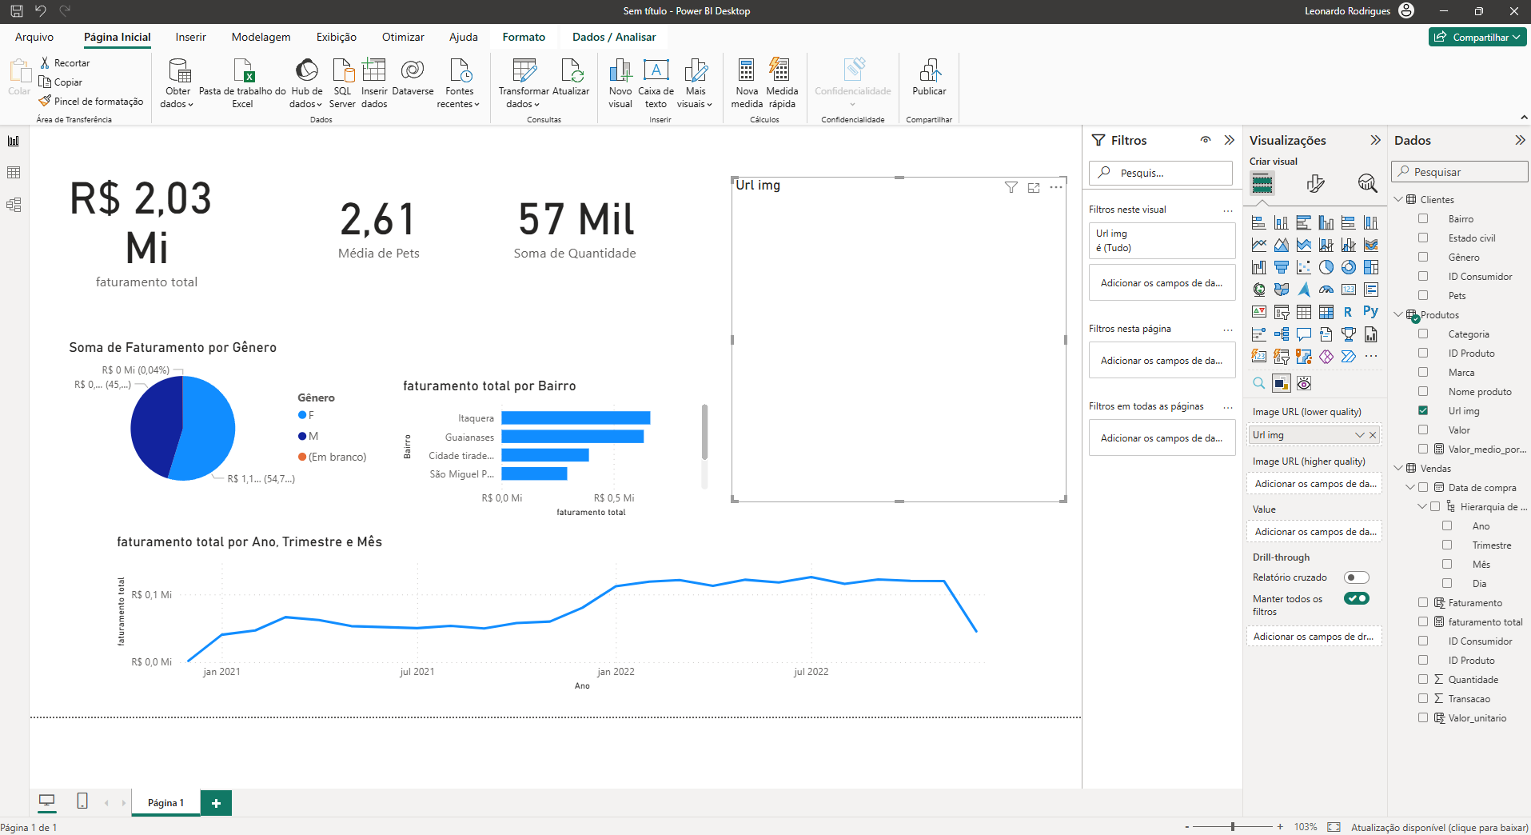Select the donut chart visual icon

(x=1349, y=267)
